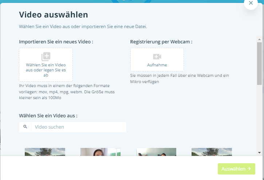Select the first video thumbnail
Screen dimensions: 264x180
pyautogui.click(x=45, y=152)
